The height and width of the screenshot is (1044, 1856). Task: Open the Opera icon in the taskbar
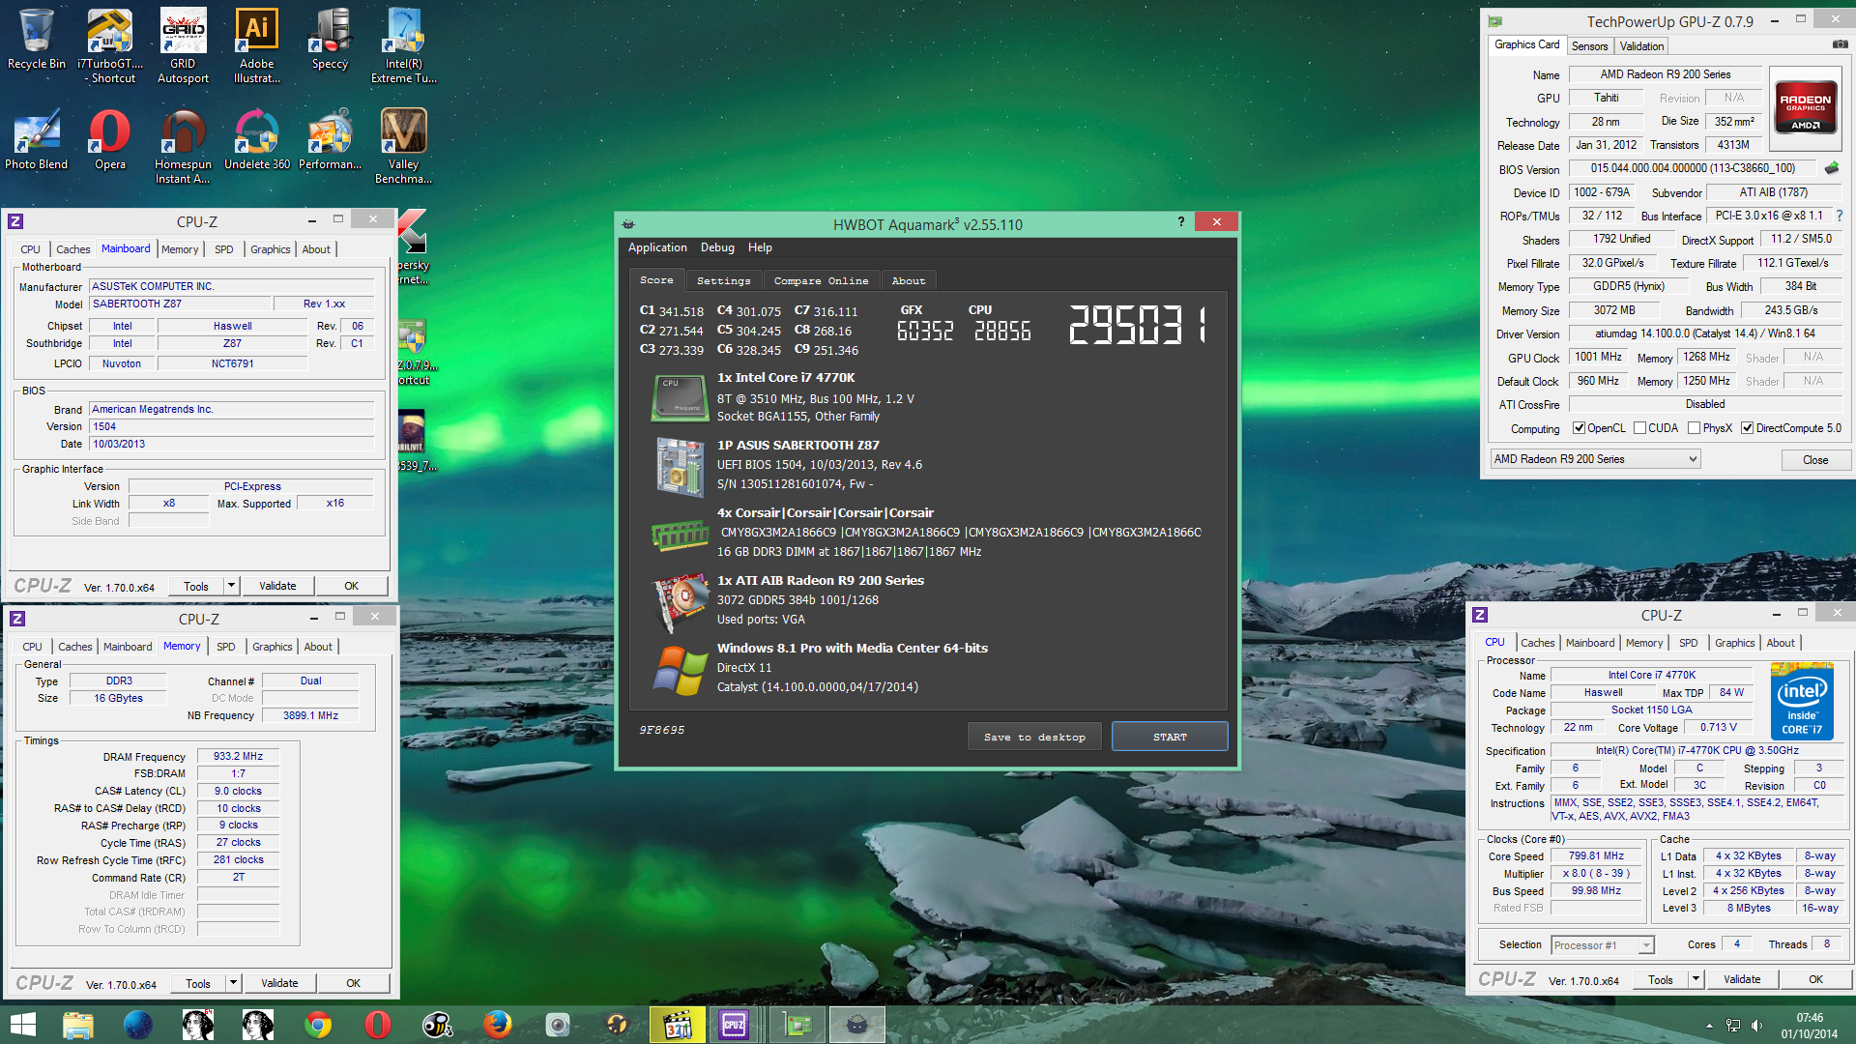[x=378, y=1025]
